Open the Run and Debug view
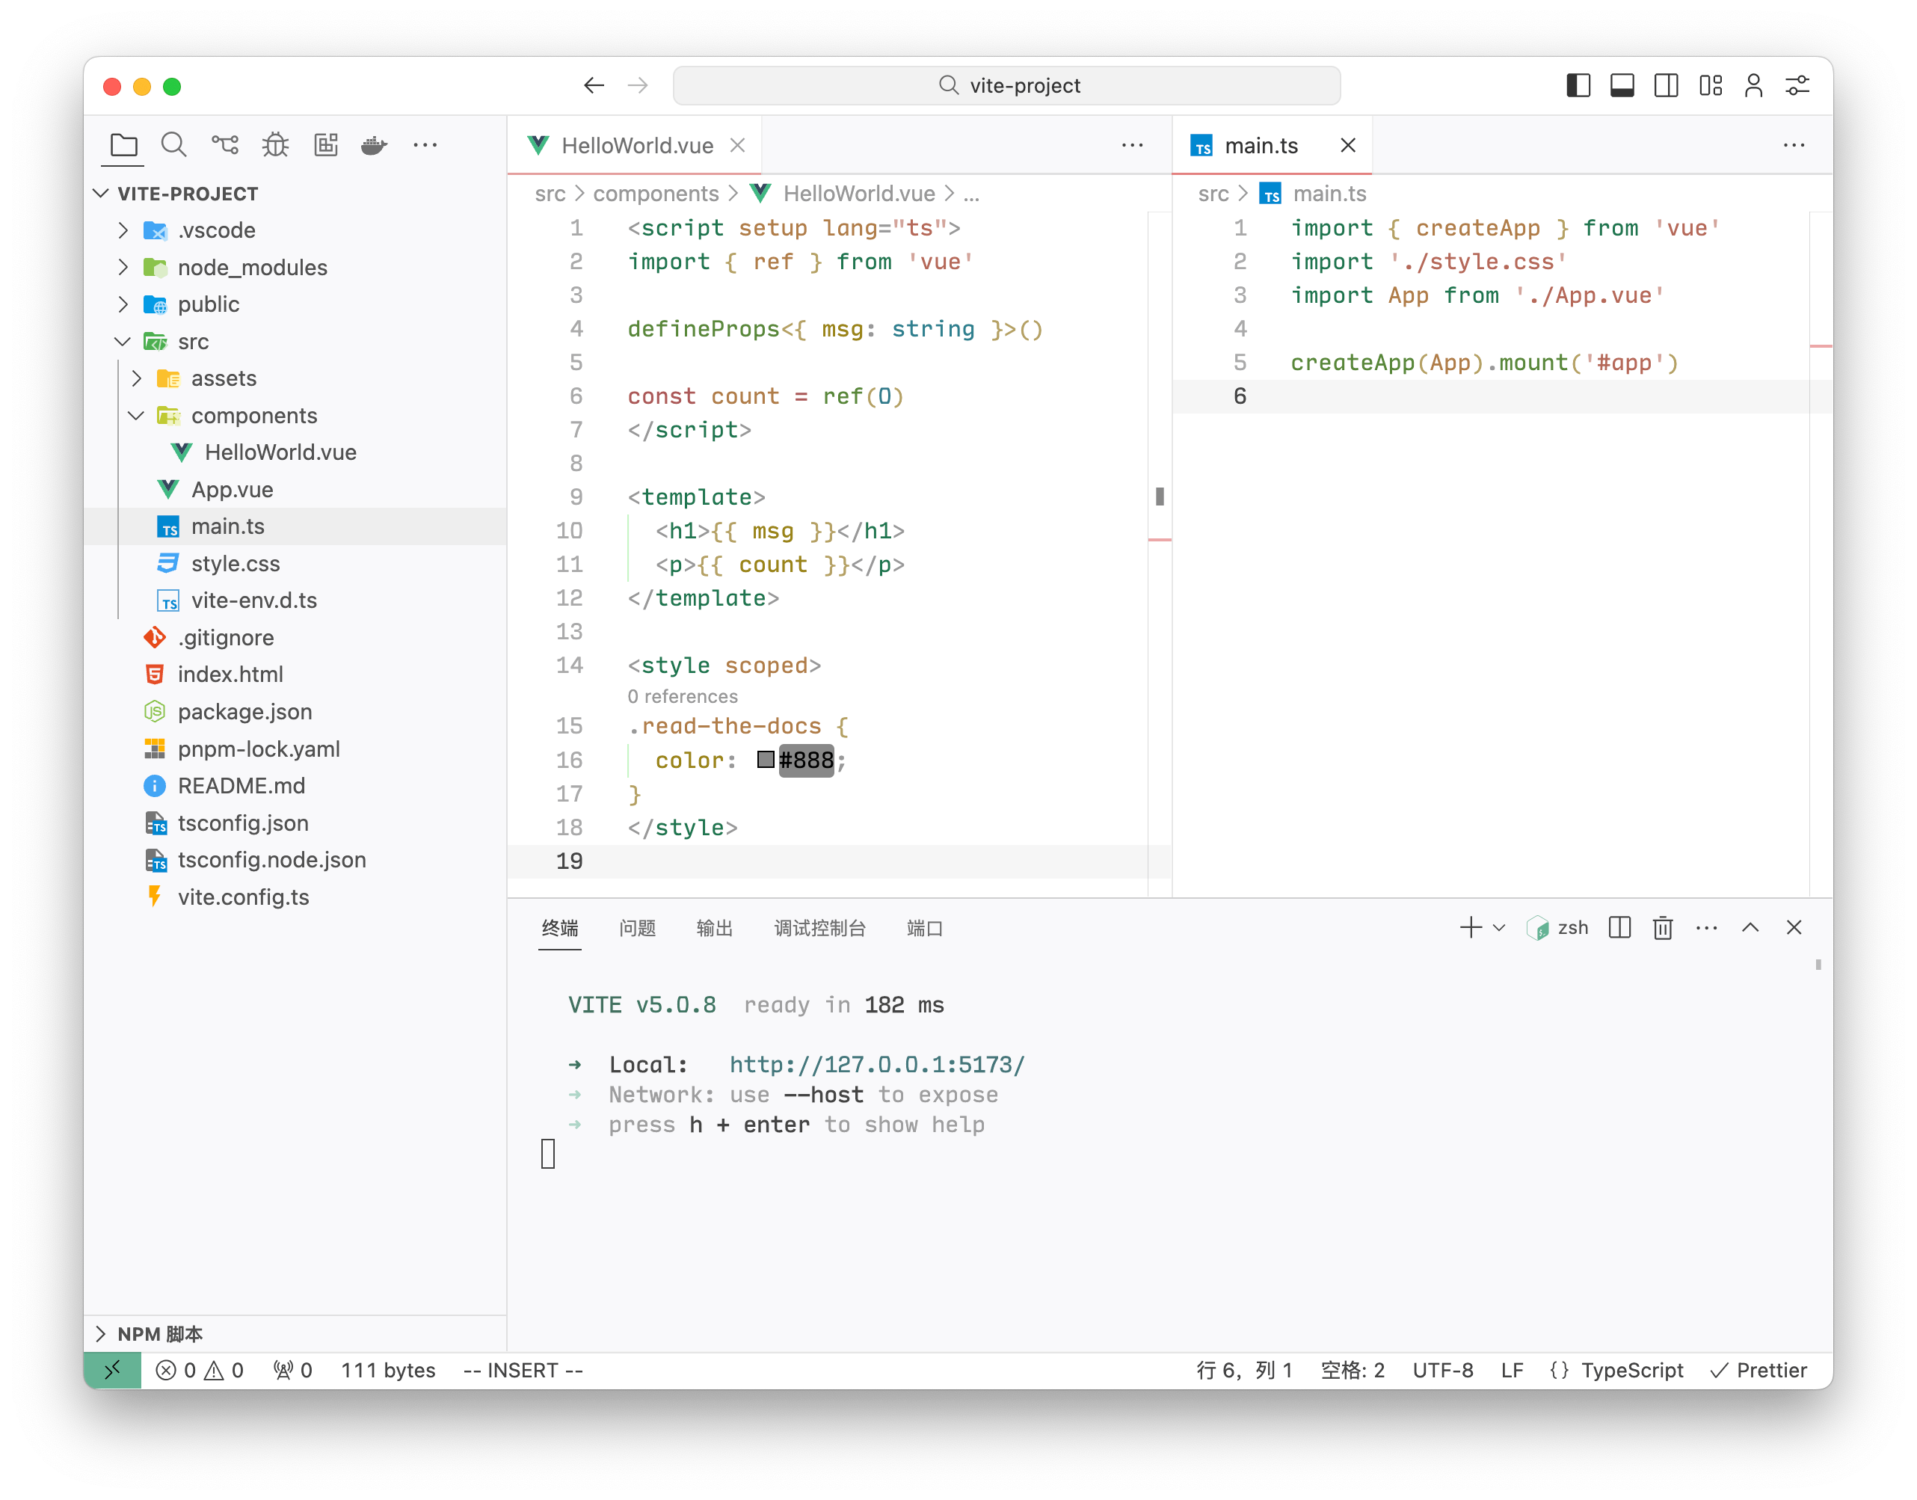This screenshot has height=1500, width=1917. [275, 144]
